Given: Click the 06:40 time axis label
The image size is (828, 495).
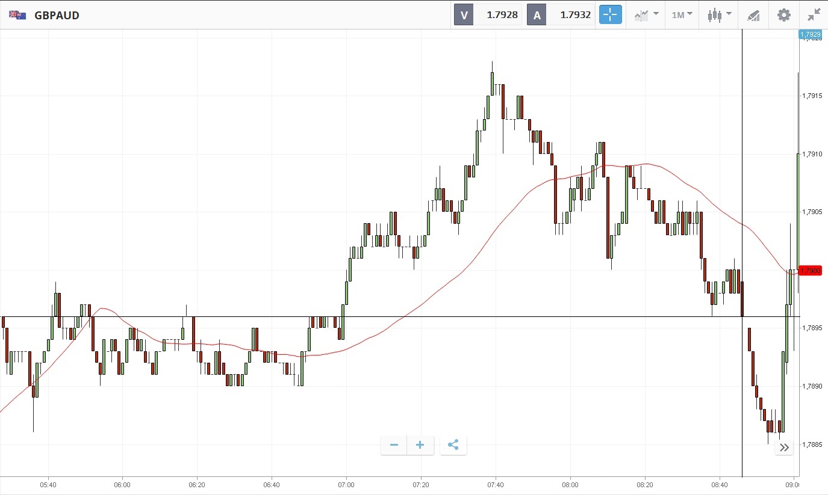Looking at the screenshot, I should coord(272,484).
